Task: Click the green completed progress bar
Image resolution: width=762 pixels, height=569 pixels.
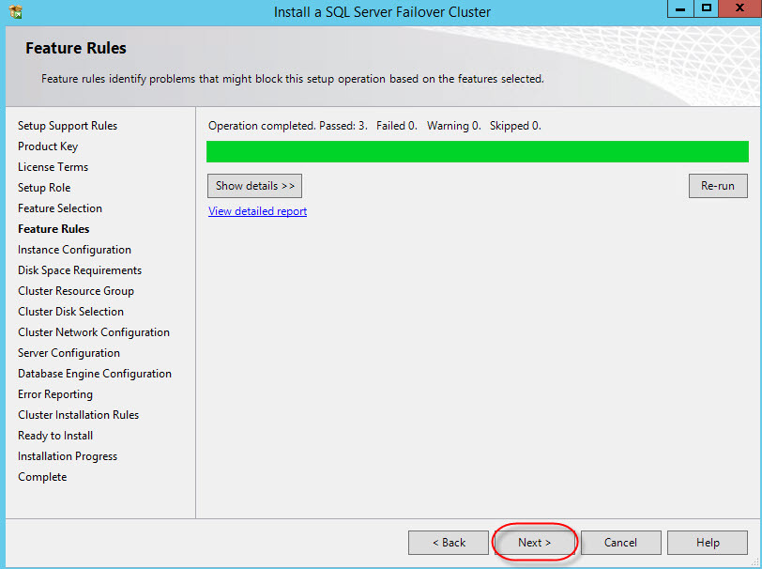Action: tap(478, 152)
